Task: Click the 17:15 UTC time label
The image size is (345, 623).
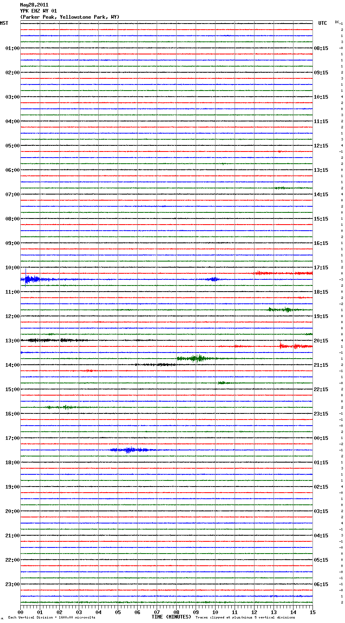Action: point(321,268)
